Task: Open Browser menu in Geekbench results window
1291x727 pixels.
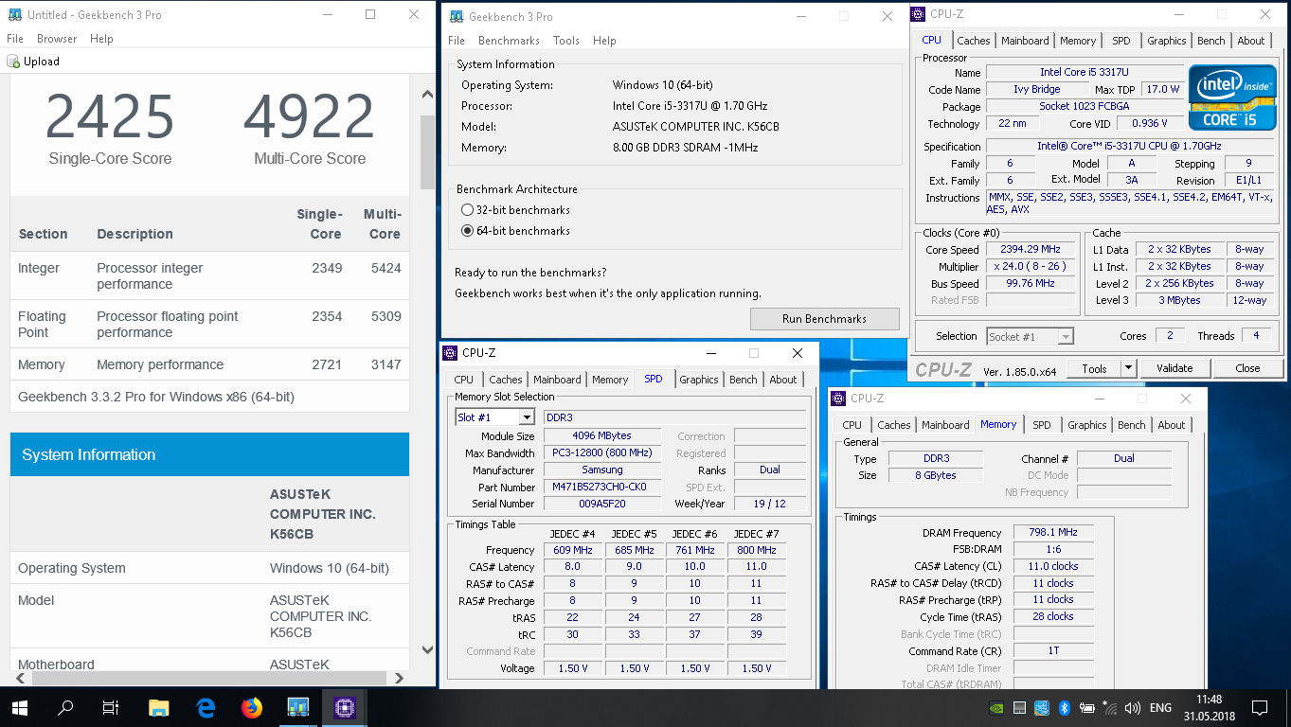Action: [57, 39]
